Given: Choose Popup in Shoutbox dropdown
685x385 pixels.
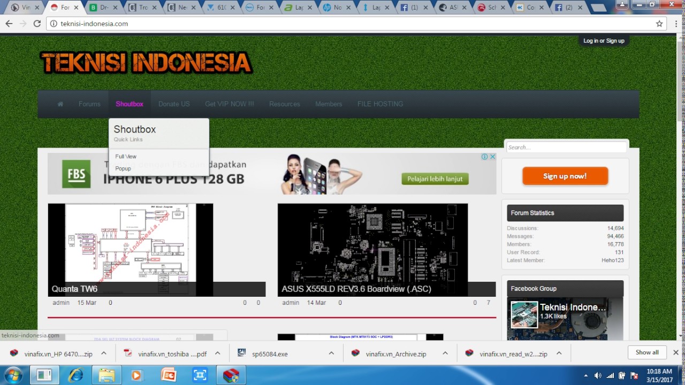Looking at the screenshot, I should tap(123, 168).
